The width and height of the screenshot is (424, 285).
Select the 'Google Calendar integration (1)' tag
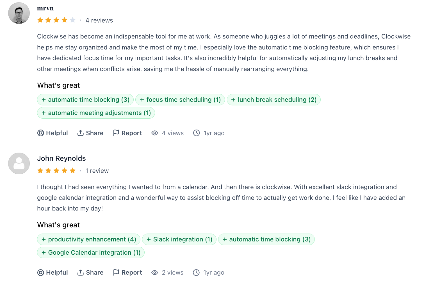click(x=91, y=252)
